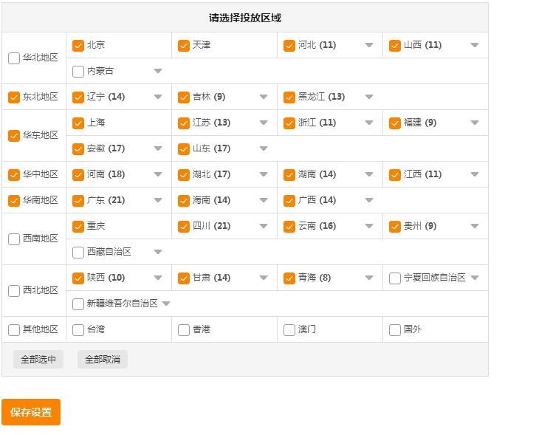Screen dimensions: 536x435
Task: Expand the 青海 city dropdown arrow
Action: point(369,278)
